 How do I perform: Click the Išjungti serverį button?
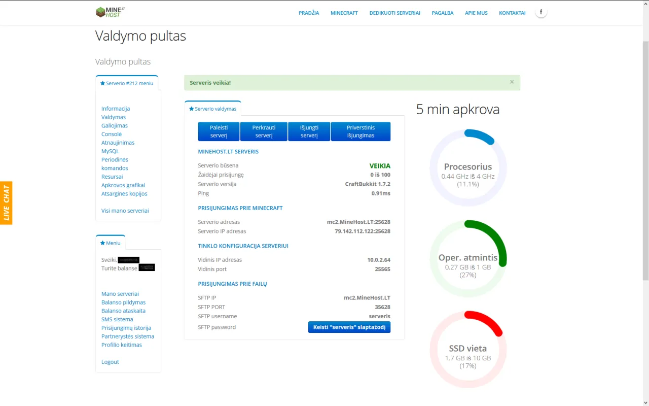tap(309, 131)
